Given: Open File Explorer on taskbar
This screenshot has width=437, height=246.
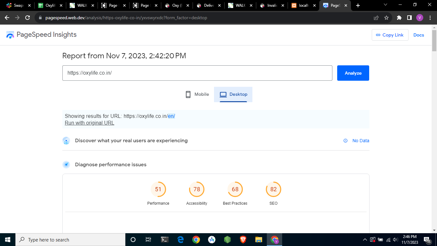Looking at the screenshot, I should 259,240.
